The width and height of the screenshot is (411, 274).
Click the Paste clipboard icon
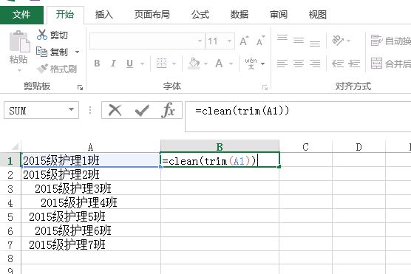coord(19,41)
